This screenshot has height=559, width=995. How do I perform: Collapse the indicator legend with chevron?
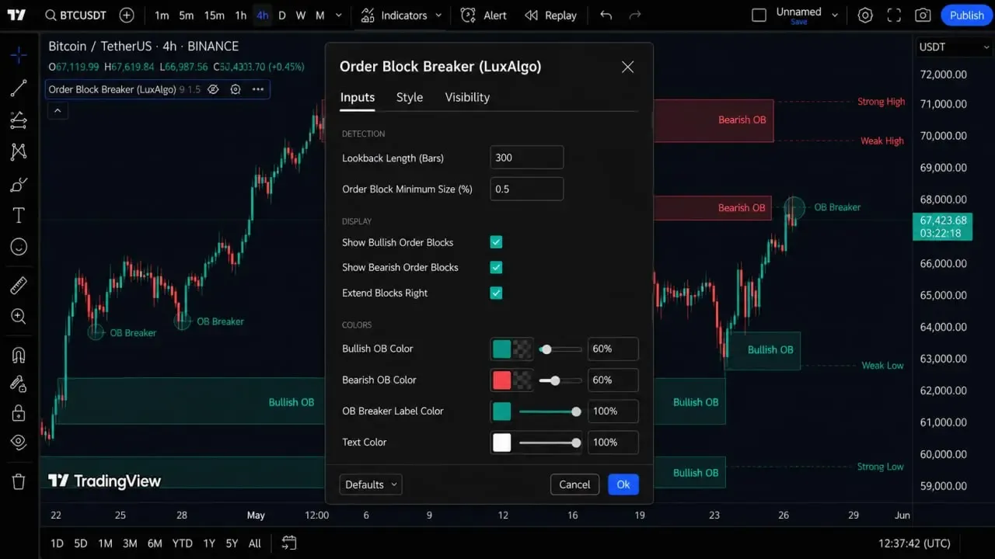point(58,111)
